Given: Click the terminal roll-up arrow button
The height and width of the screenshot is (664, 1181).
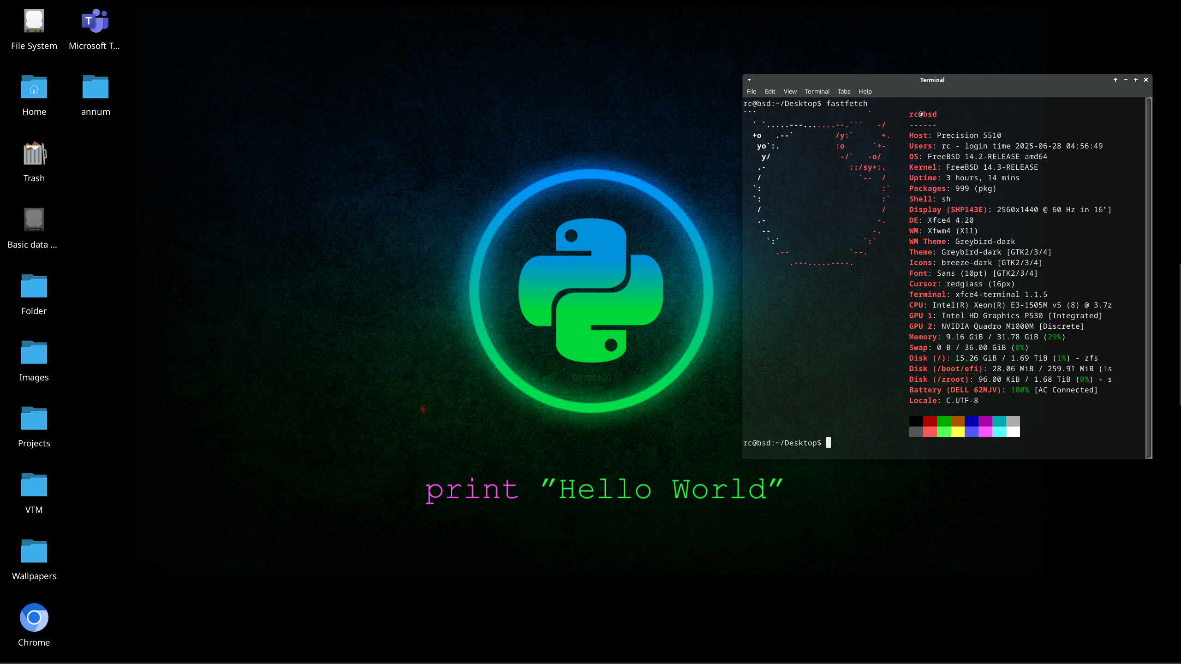Looking at the screenshot, I should [x=1115, y=80].
